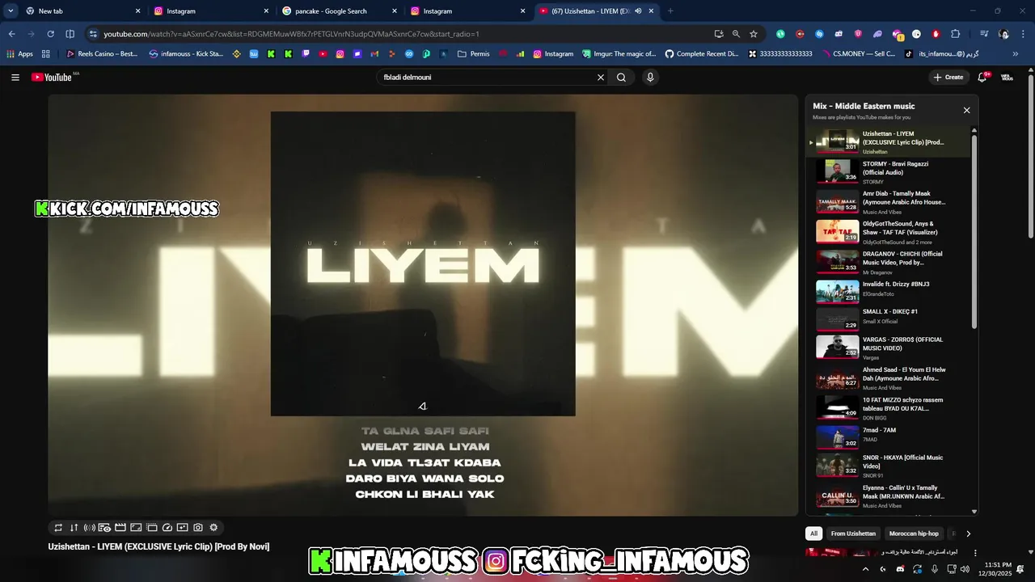The image size is (1035, 582).
Task: Close the Mix playlist panel
Action: (966, 110)
